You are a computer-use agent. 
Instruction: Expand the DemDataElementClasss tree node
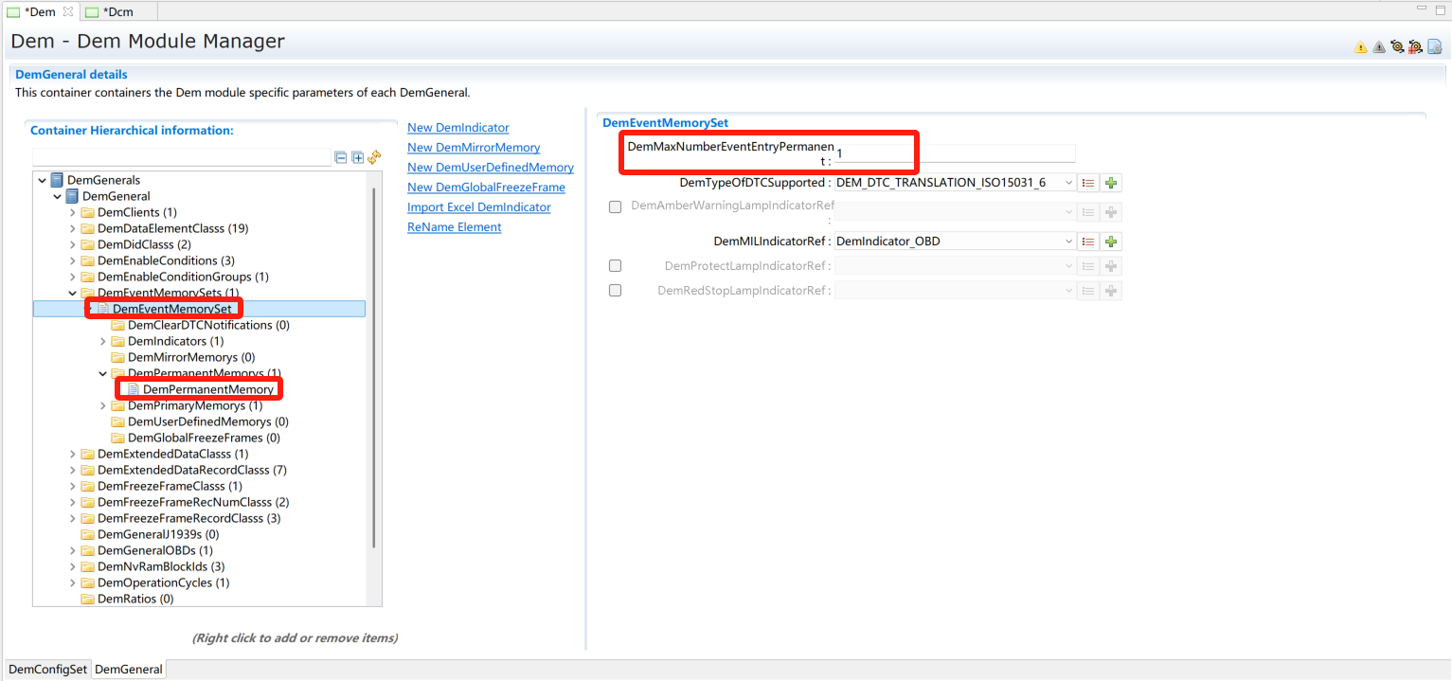tap(73, 228)
